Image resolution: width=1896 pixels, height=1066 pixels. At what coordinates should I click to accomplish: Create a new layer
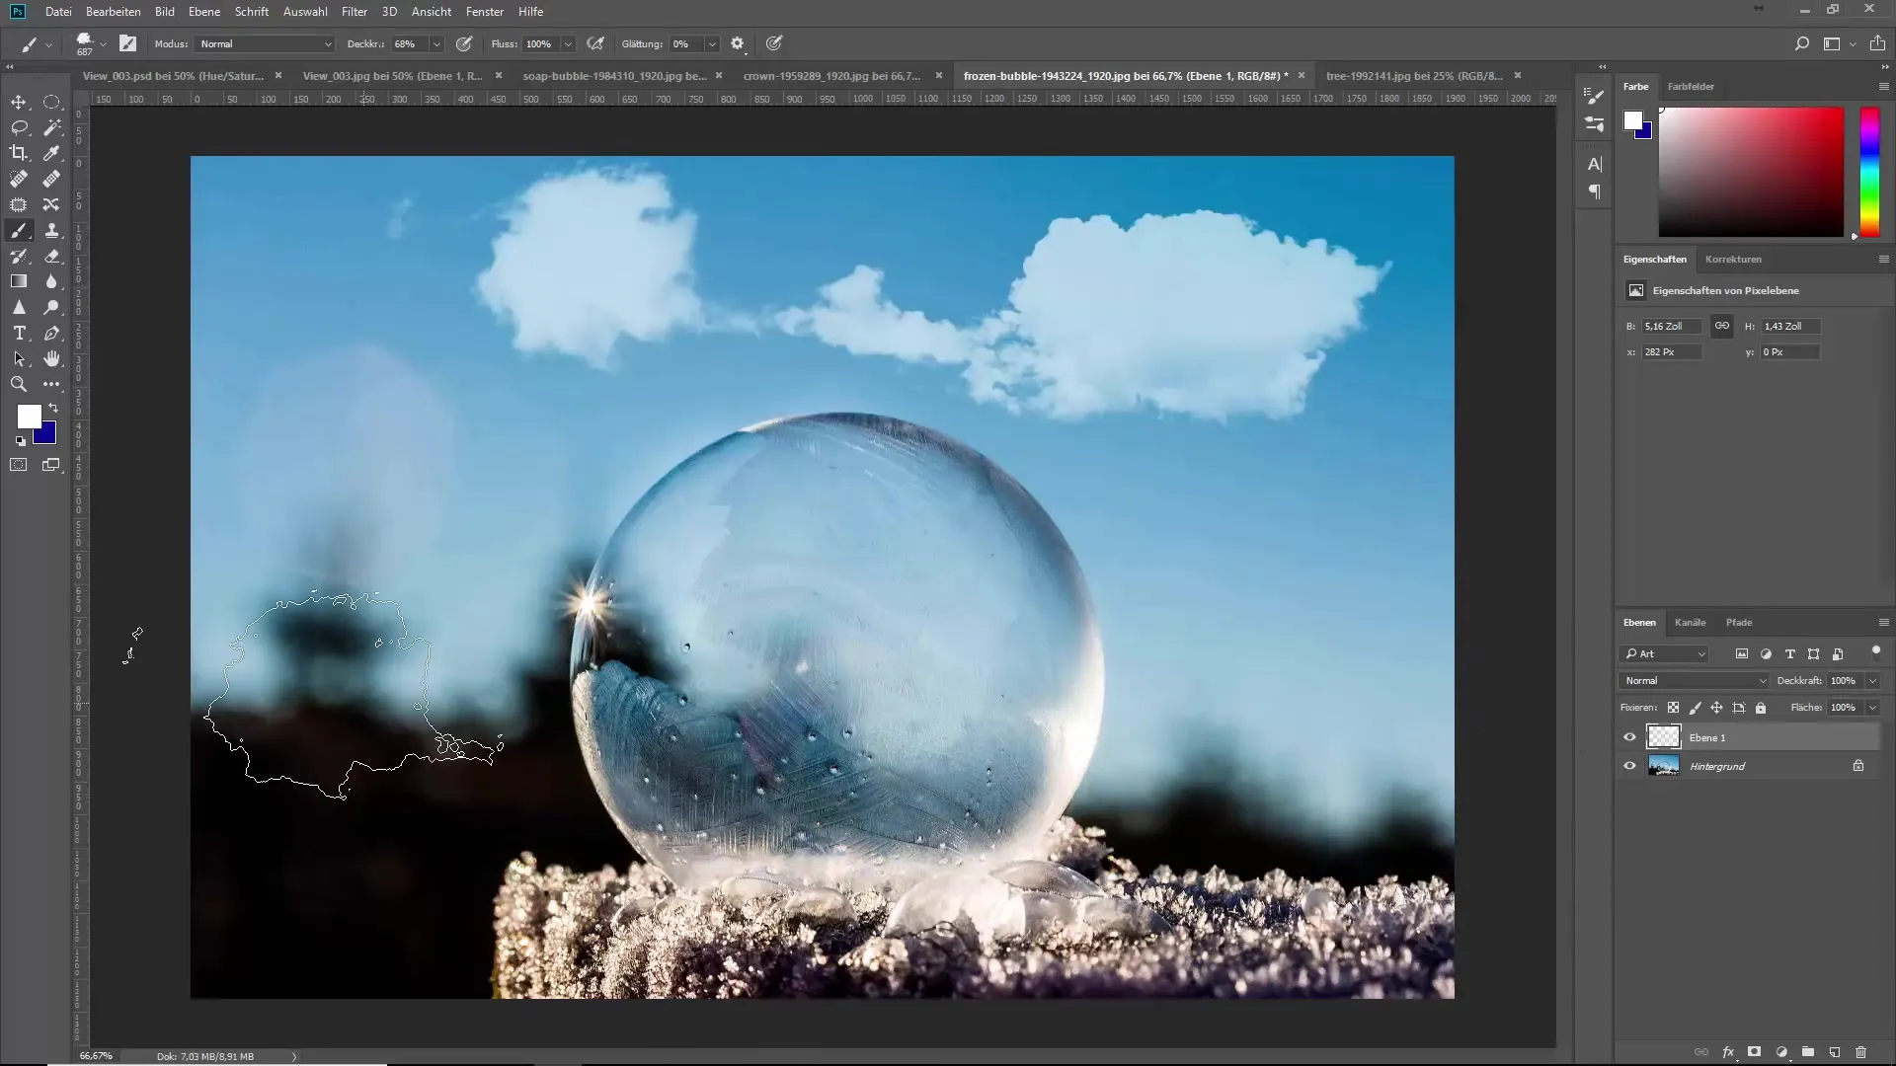click(1834, 1052)
